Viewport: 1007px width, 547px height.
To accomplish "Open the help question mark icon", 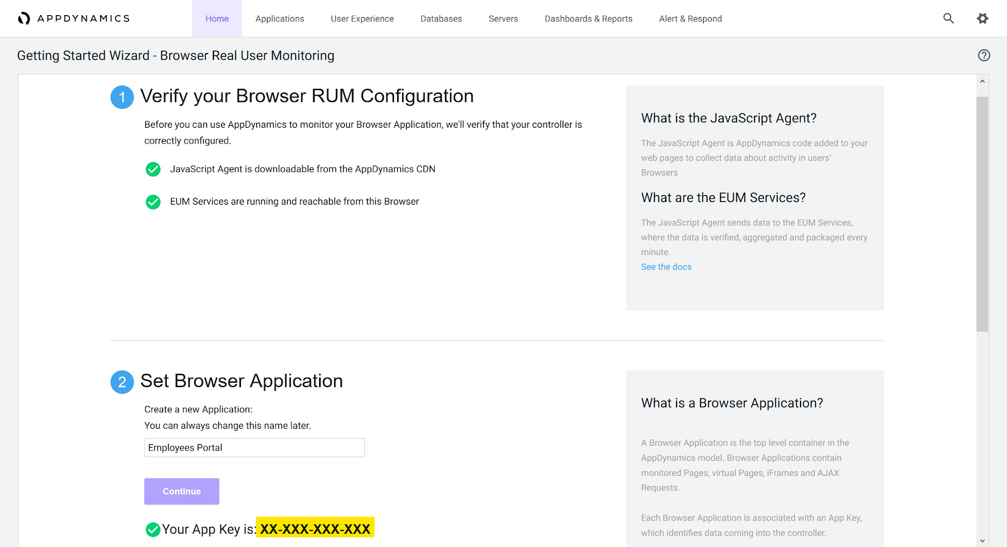I will pos(984,55).
